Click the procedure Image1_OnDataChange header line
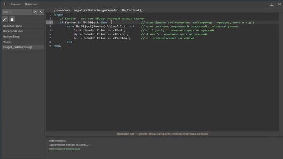 (x=98, y=10)
